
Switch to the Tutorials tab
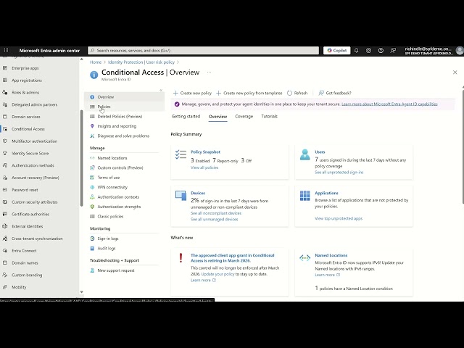[269, 116]
